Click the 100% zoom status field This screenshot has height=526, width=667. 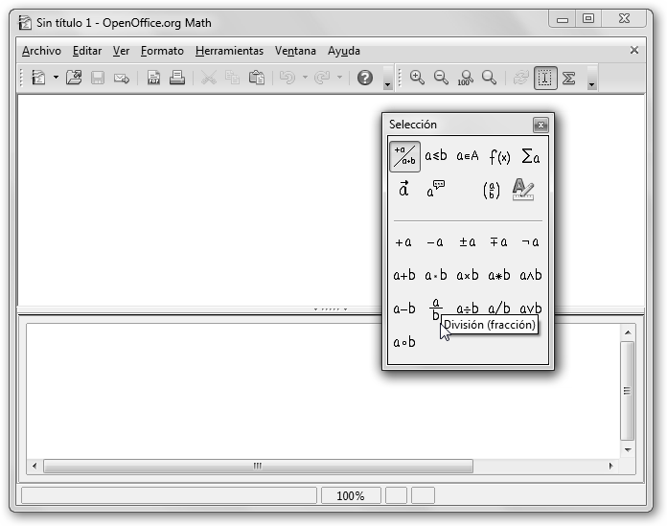pyautogui.click(x=350, y=495)
